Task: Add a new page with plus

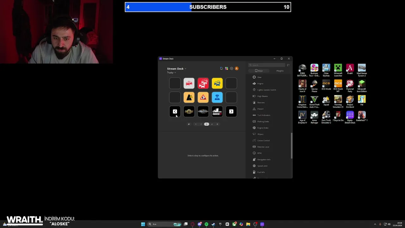Action: click(217, 124)
